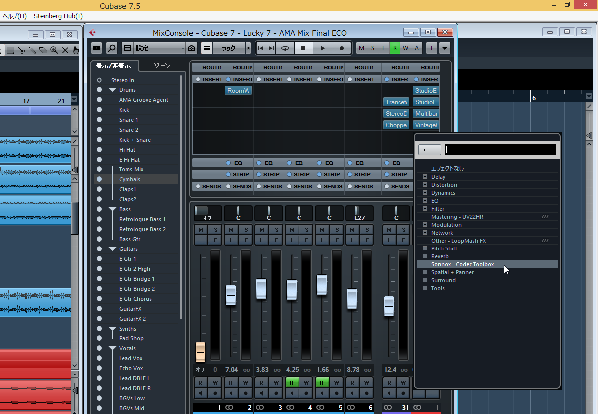598x414 pixels.
Task: Collapse the Synths folder in the channel list
Action: [113, 329]
